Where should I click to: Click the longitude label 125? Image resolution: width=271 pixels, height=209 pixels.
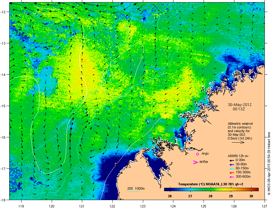click(x=204, y=206)
